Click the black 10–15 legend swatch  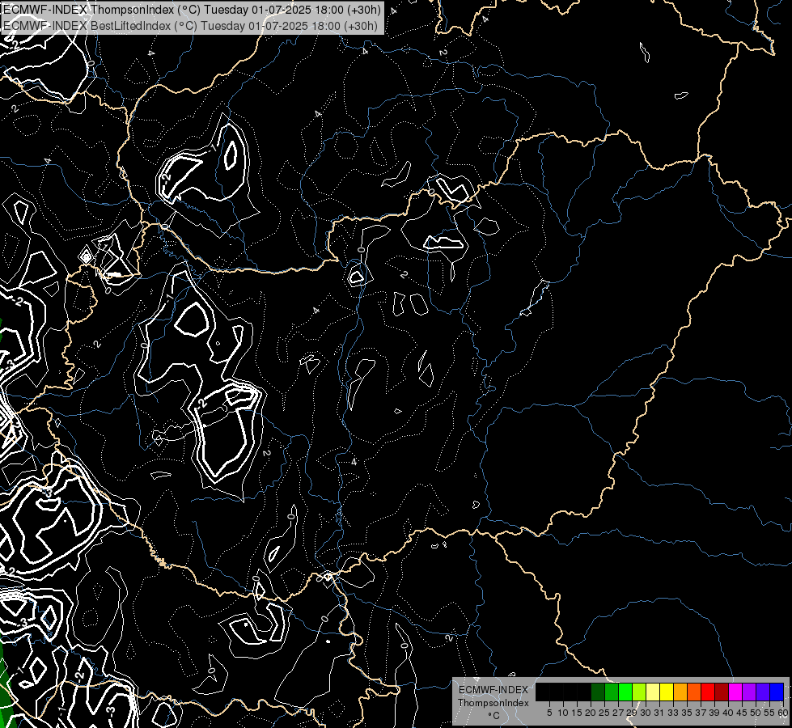tap(570, 692)
